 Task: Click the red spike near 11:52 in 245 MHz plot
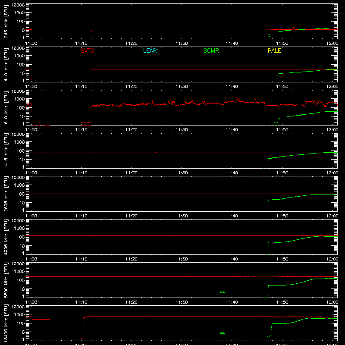(x=294, y=28)
